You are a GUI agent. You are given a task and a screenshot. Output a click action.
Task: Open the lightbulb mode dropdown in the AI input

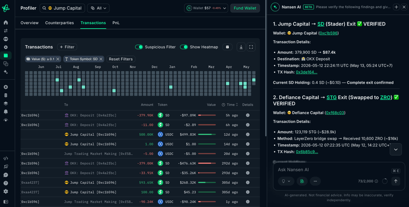tap(286, 181)
